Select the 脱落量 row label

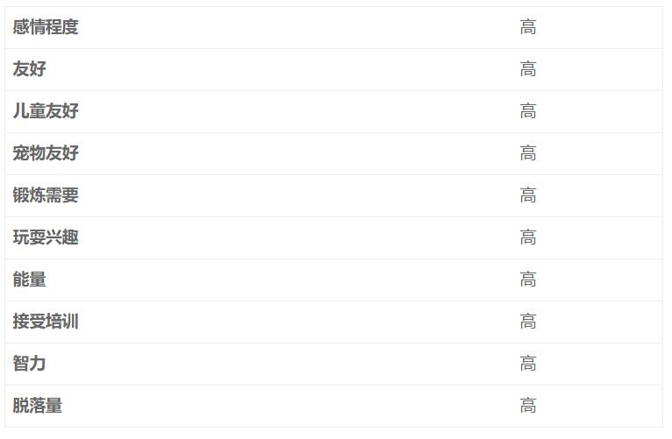click(38, 406)
